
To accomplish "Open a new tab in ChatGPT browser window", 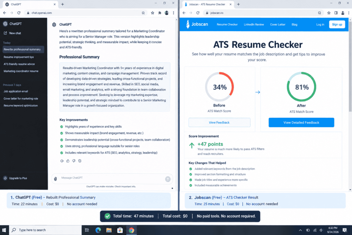I will pos(63,4).
